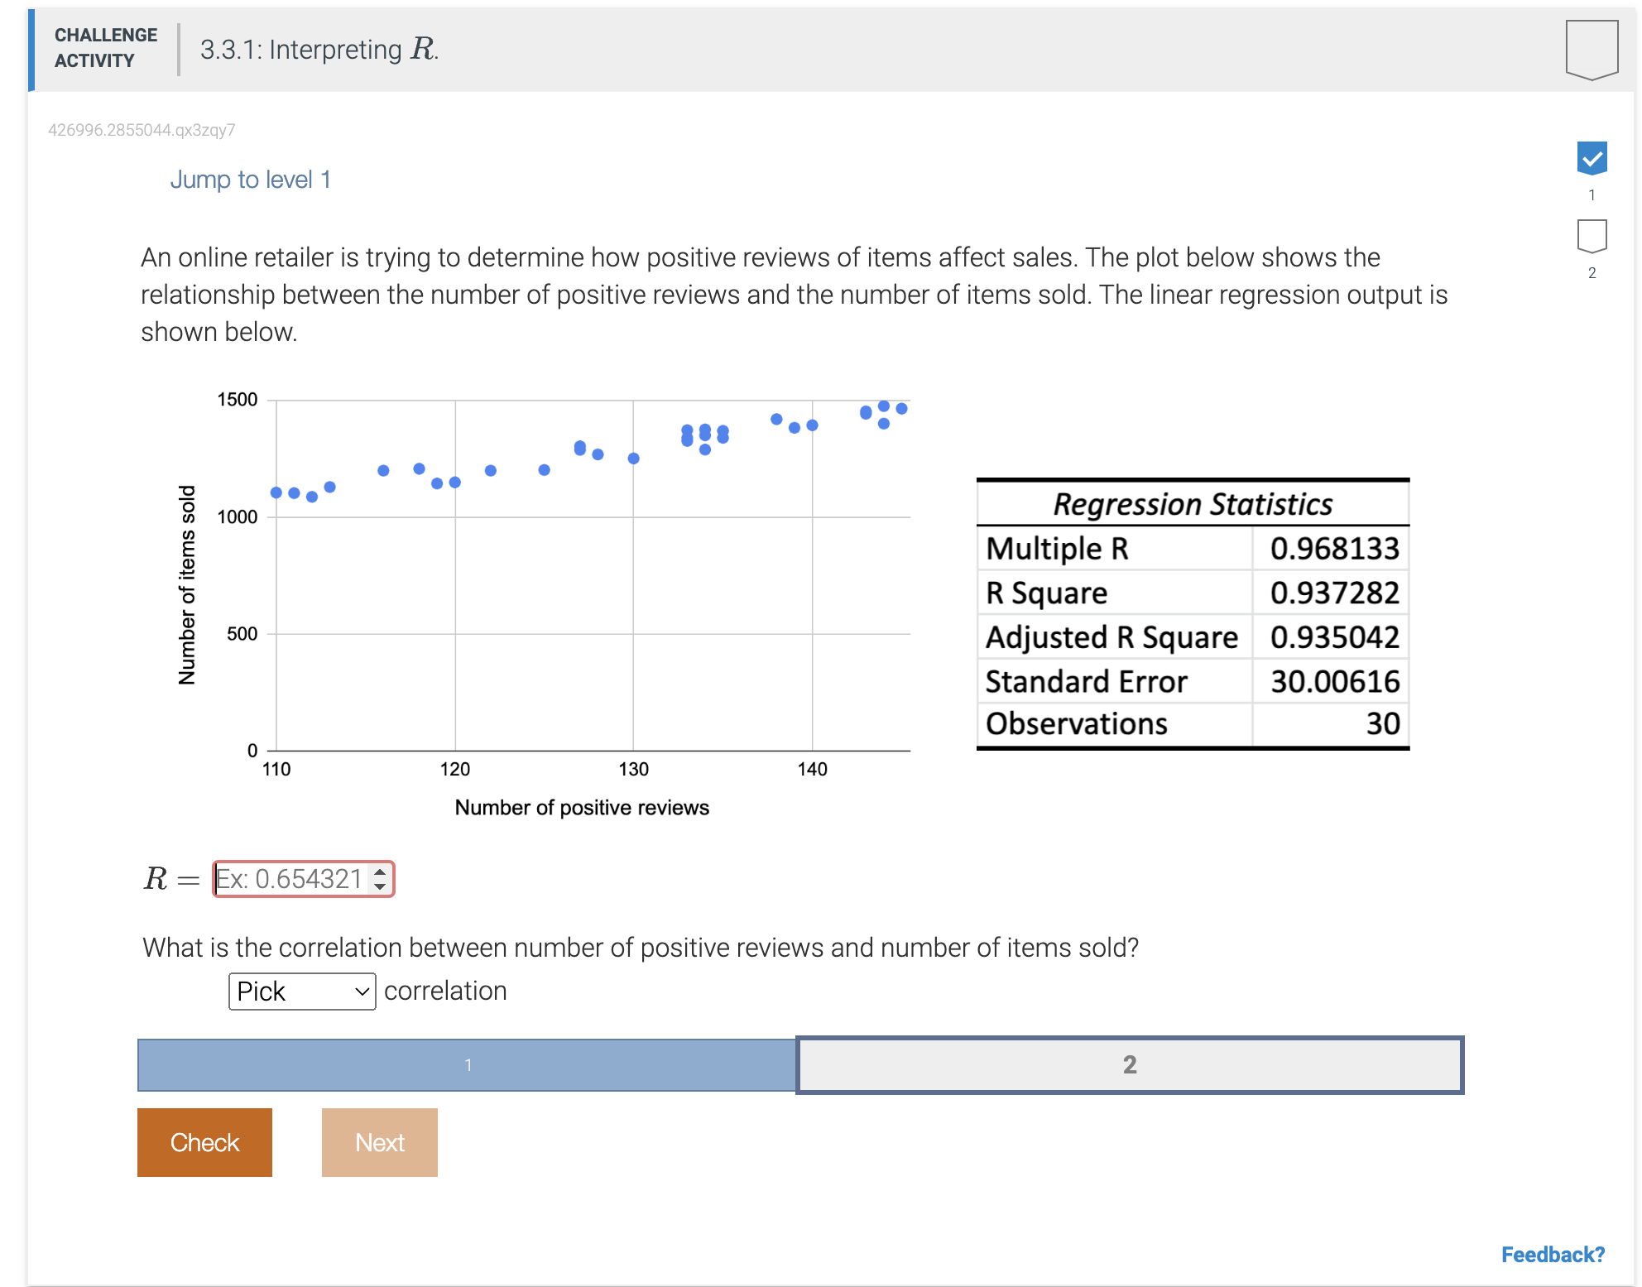Click the R Square value cell
Screen dimensions: 1642x1287
(1333, 593)
